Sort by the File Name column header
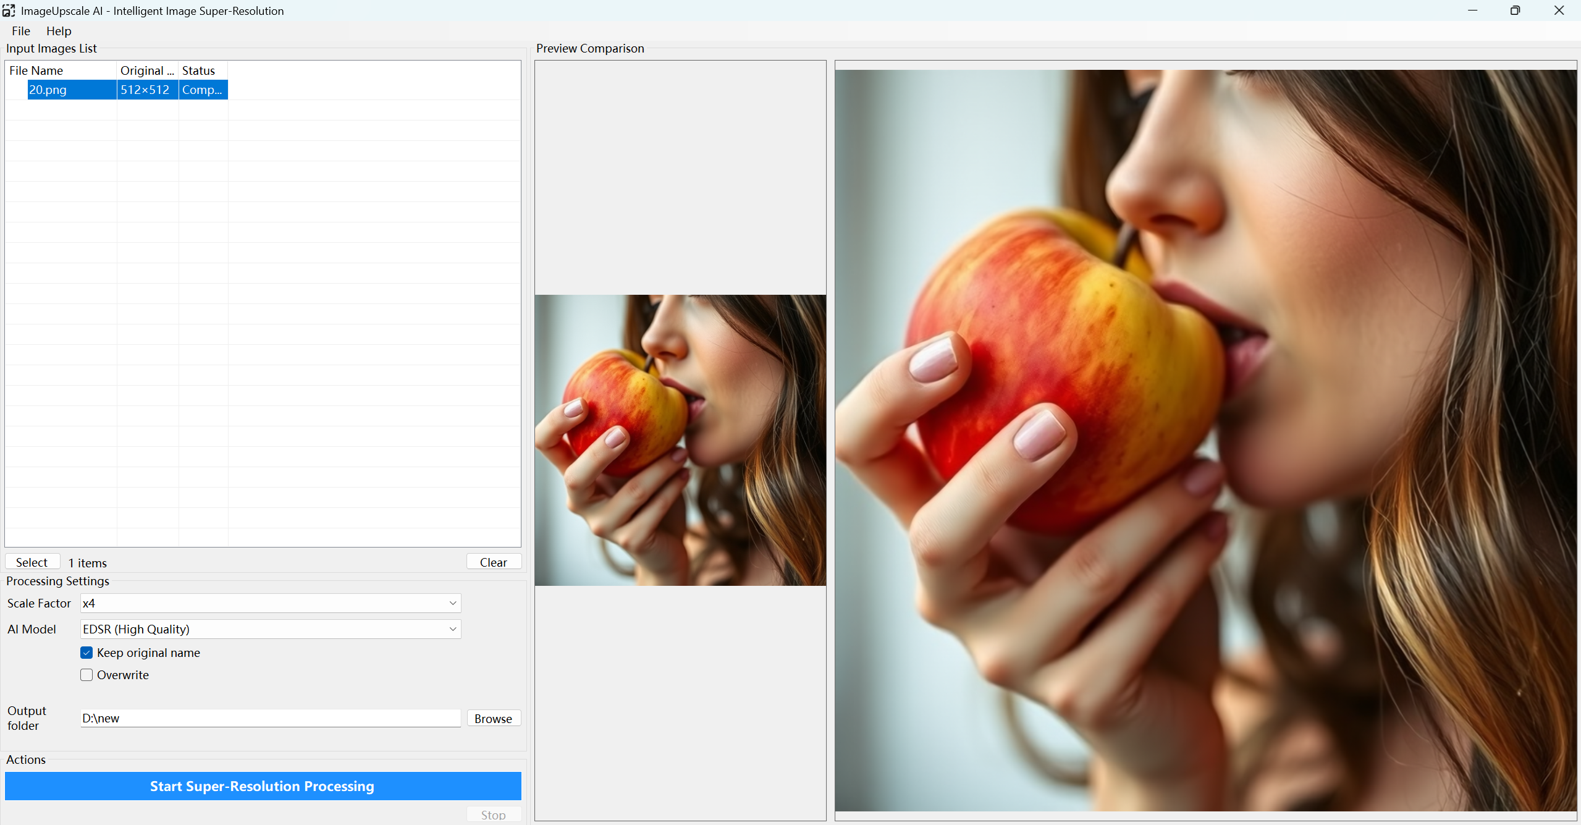 point(35,70)
